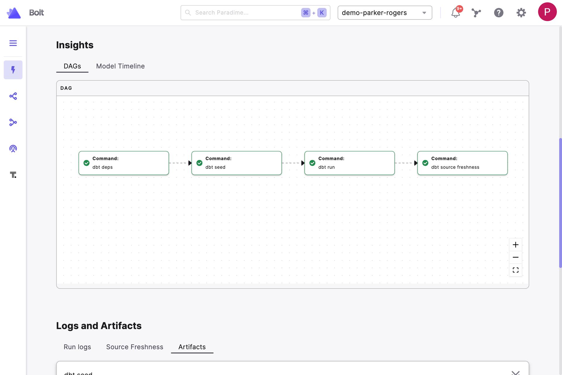Collapse the dbt seed artifact panel
Screen dimensions: 562x375
(x=515, y=372)
